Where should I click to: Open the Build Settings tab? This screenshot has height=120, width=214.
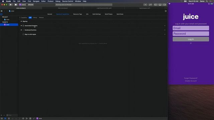(97, 14)
